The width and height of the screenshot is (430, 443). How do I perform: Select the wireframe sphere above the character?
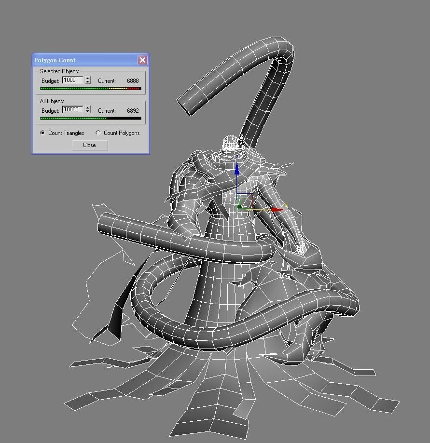[231, 143]
